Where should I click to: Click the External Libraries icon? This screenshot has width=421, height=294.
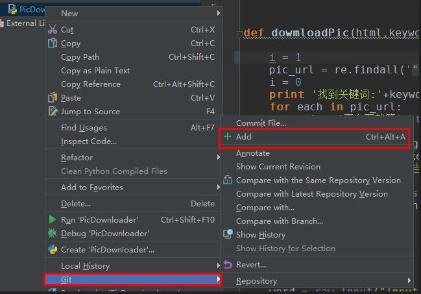click(2, 23)
